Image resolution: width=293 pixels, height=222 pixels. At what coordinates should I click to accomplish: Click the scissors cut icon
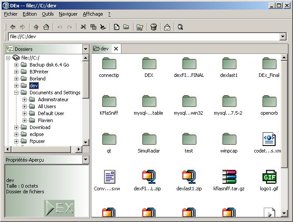pos(84,27)
